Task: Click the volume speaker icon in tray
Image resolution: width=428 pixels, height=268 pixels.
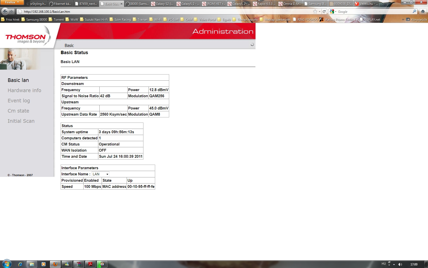Action: pos(400,264)
